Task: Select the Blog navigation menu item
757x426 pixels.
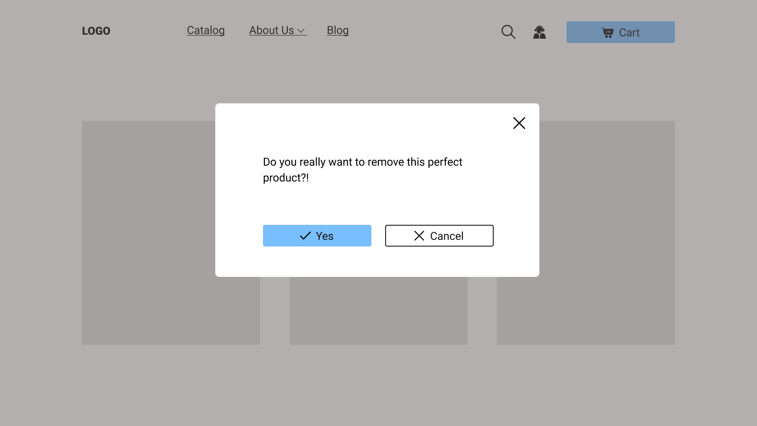Action: [x=338, y=30]
